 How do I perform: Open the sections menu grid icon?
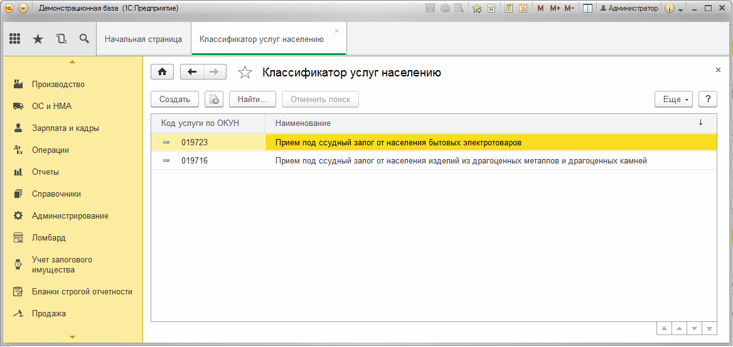[x=14, y=39]
